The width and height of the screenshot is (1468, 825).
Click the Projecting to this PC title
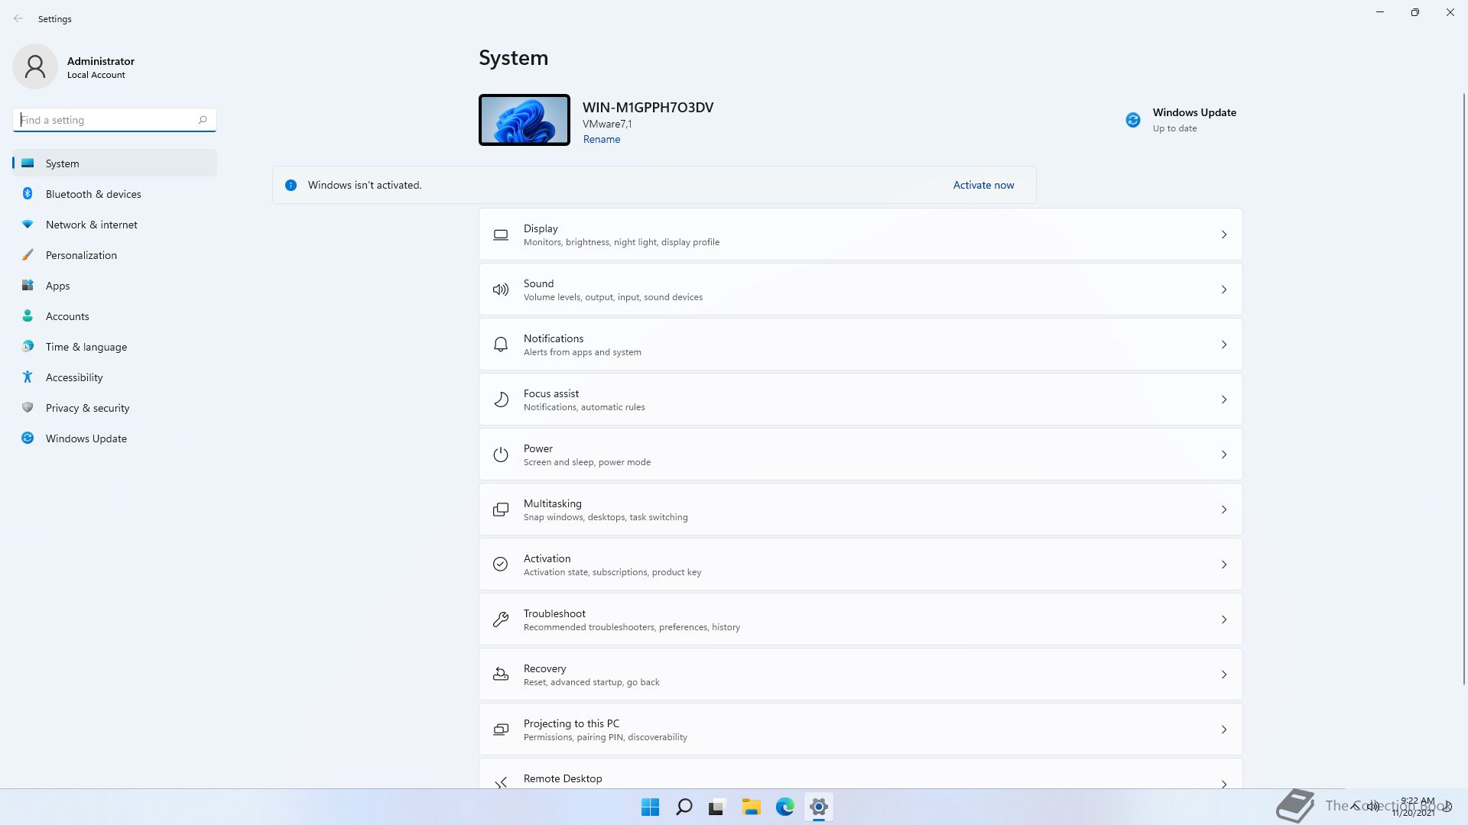pos(571,723)
